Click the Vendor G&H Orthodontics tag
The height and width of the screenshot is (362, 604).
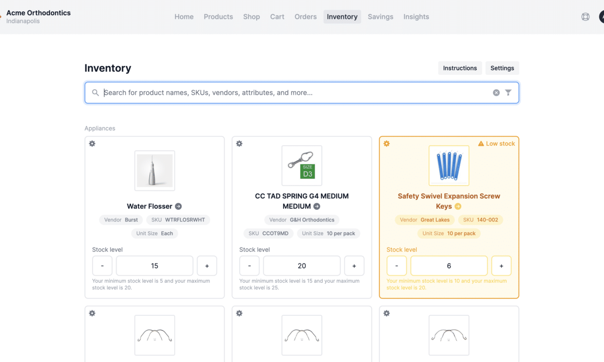pos(302,220)
